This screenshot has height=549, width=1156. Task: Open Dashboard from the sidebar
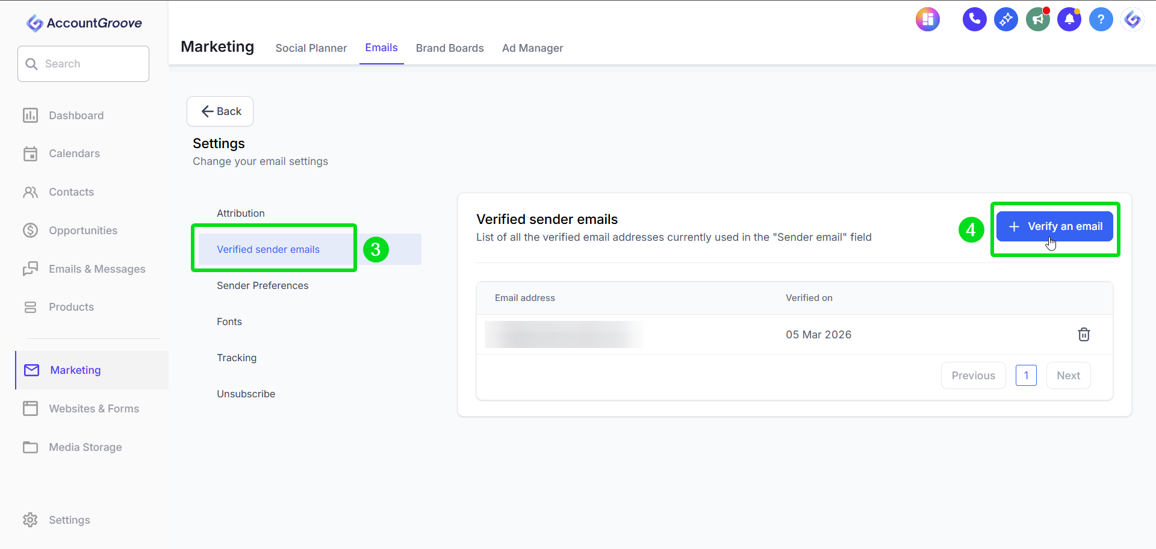tap(76, 116)
